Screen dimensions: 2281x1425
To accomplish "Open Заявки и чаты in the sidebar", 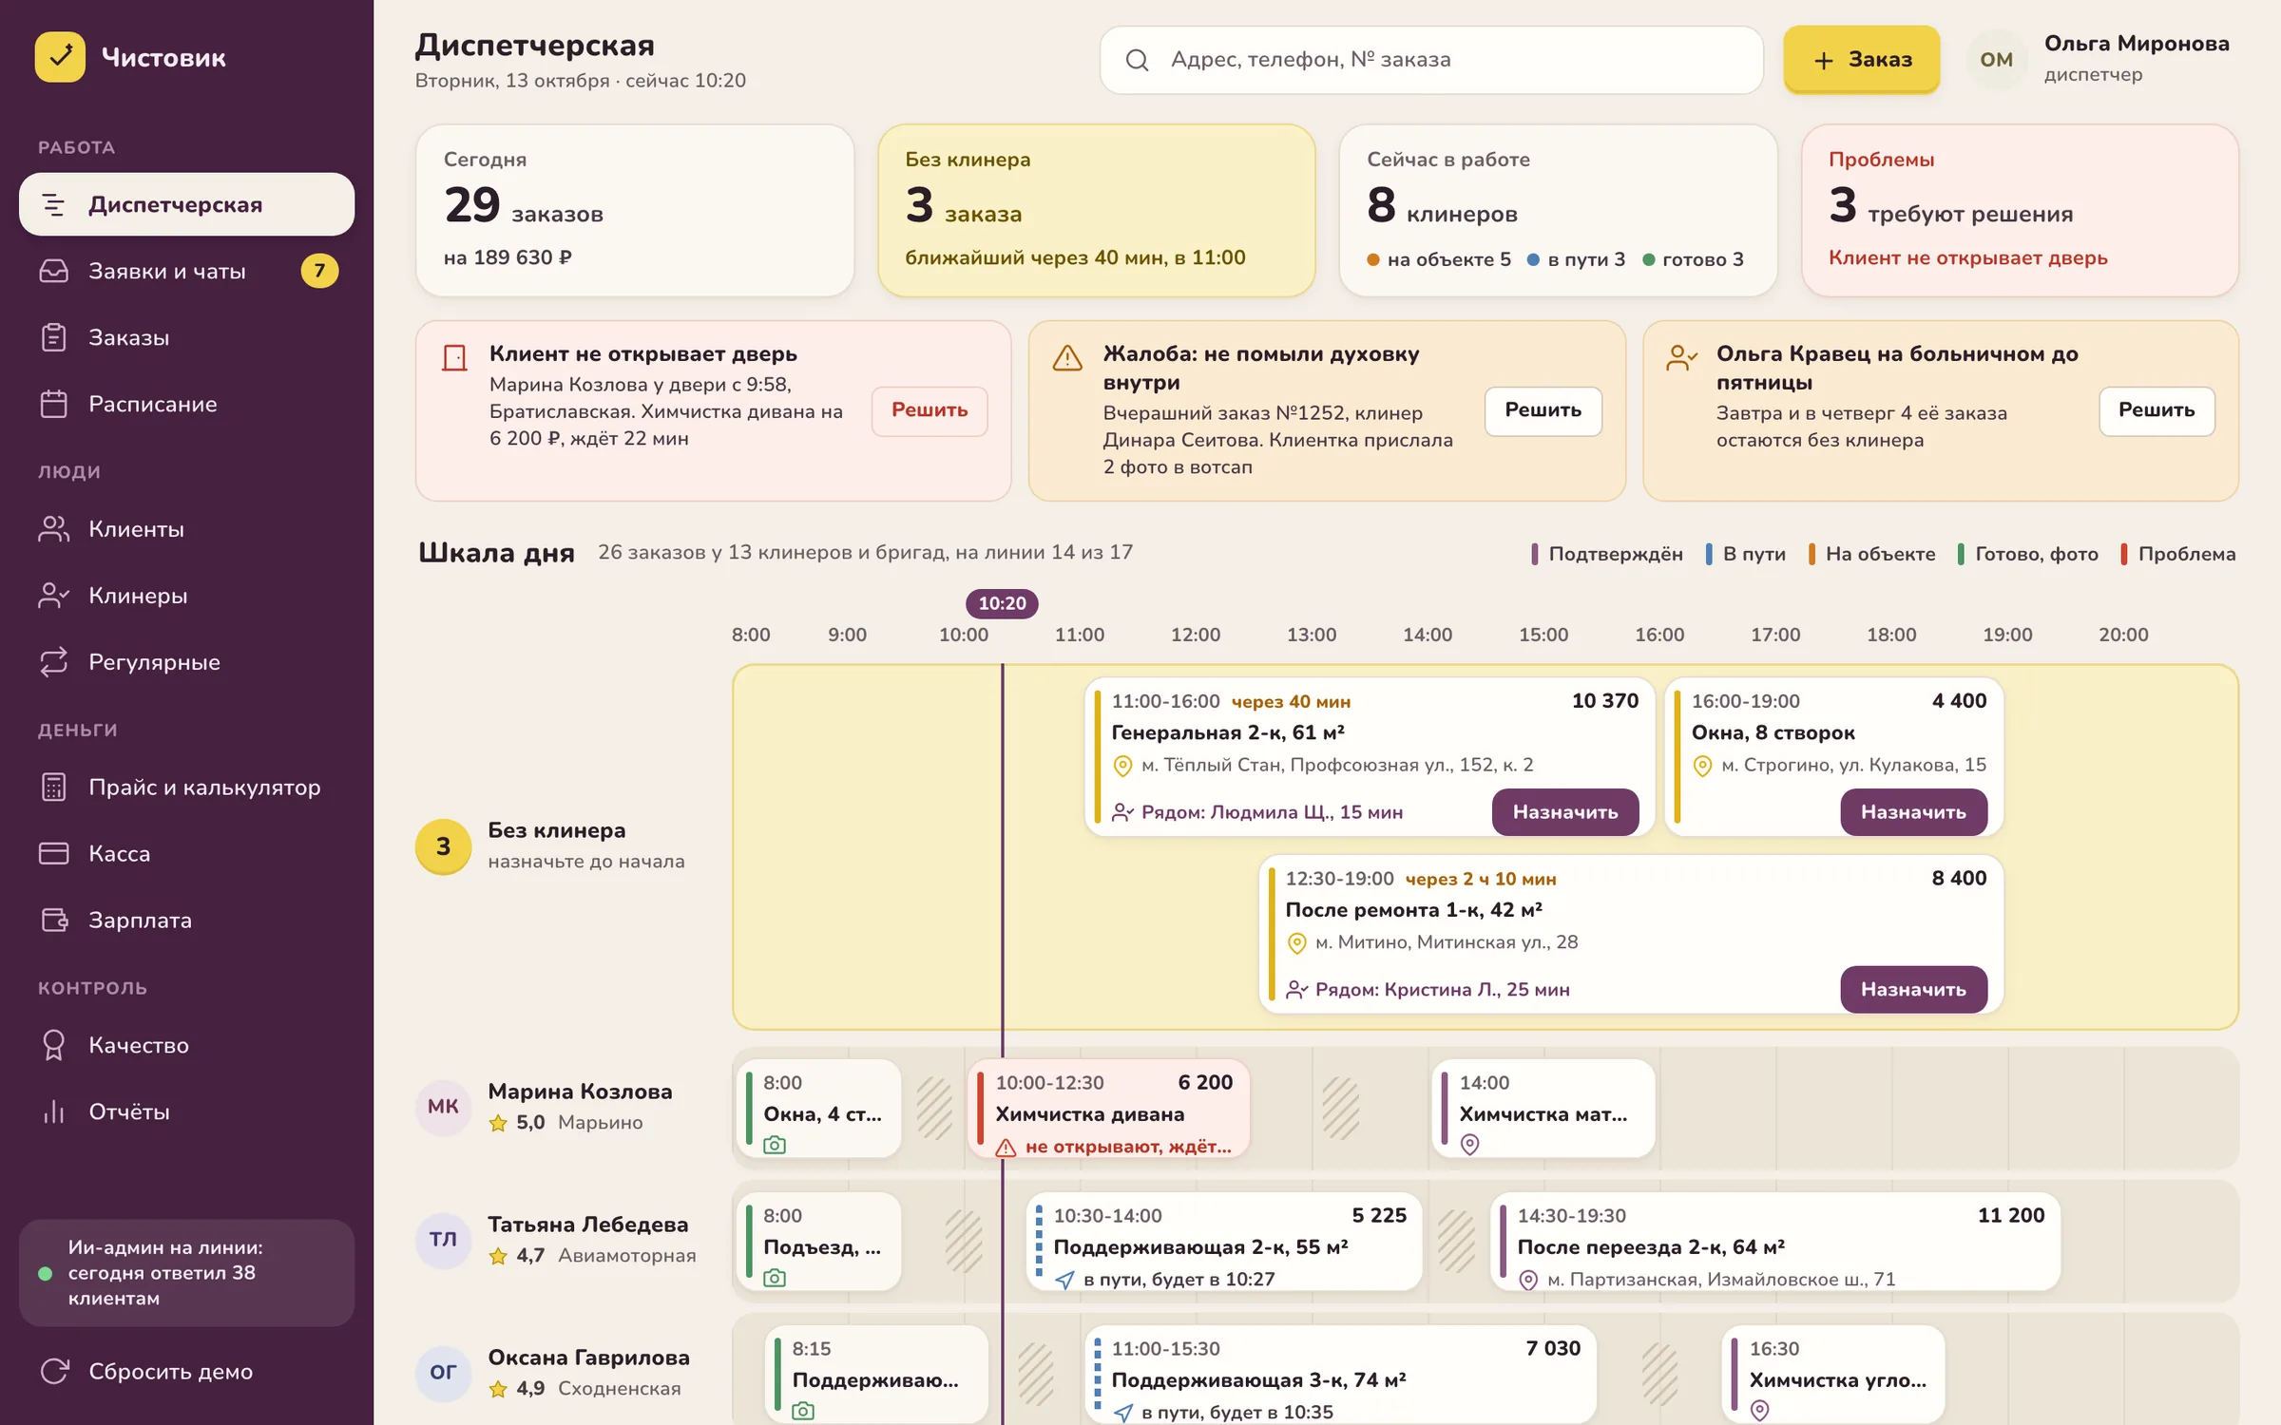I will point(186,271).
